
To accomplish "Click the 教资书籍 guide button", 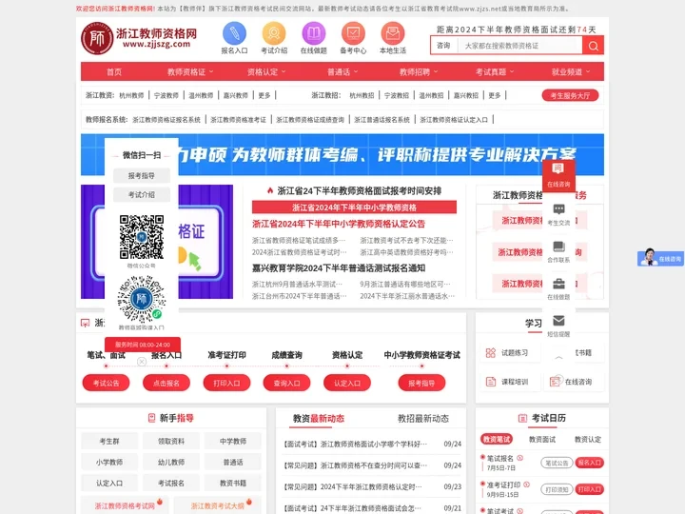I will tap(233, 483).
